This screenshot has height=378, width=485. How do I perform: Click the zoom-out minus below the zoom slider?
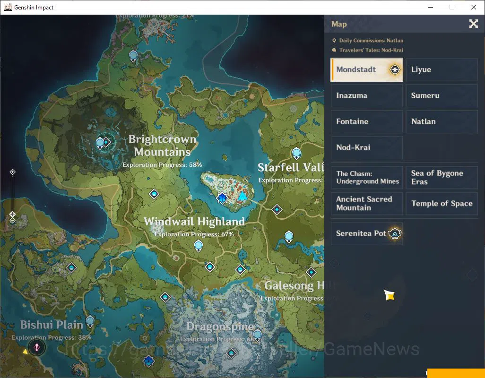12,220
